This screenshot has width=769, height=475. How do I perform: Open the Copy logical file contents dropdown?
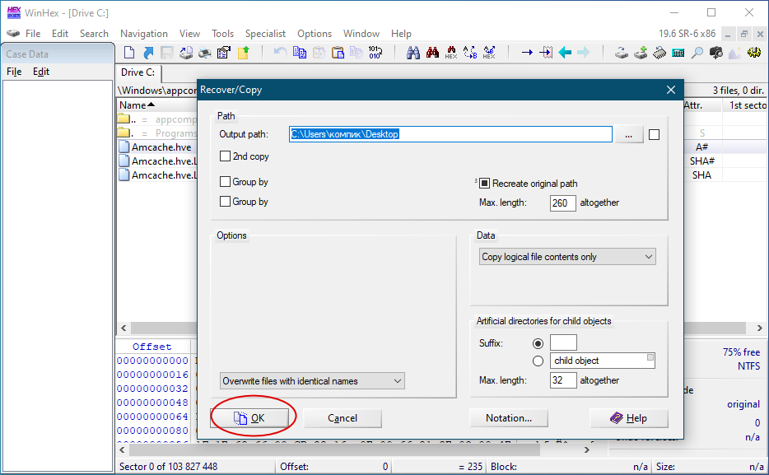click(x=567, y=257)
